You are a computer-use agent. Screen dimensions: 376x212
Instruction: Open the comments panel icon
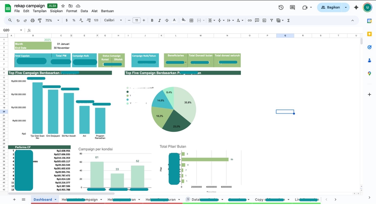pyautogui.click(x=292, y=7)
